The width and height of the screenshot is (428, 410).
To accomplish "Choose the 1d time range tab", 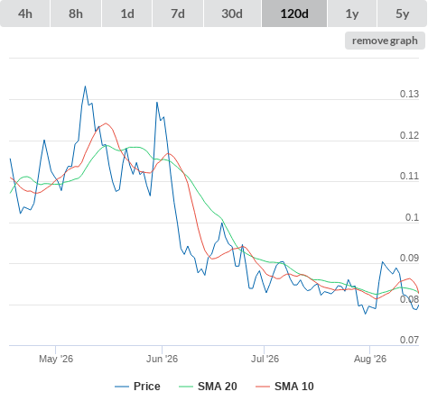I will pos(127,14).
